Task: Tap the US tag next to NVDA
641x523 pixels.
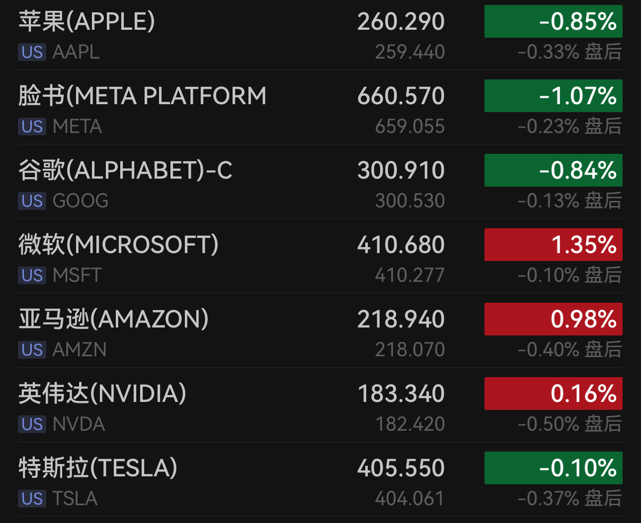Action: (x=32, y=424)
